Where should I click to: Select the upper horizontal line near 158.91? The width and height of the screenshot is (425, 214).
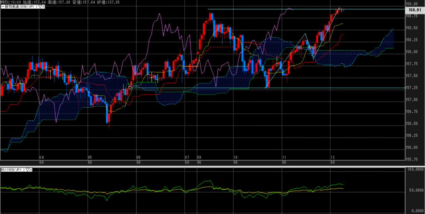coord(249,9)
